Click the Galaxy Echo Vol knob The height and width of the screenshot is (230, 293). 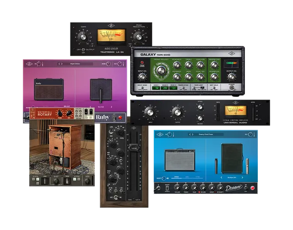click(200, 77)
